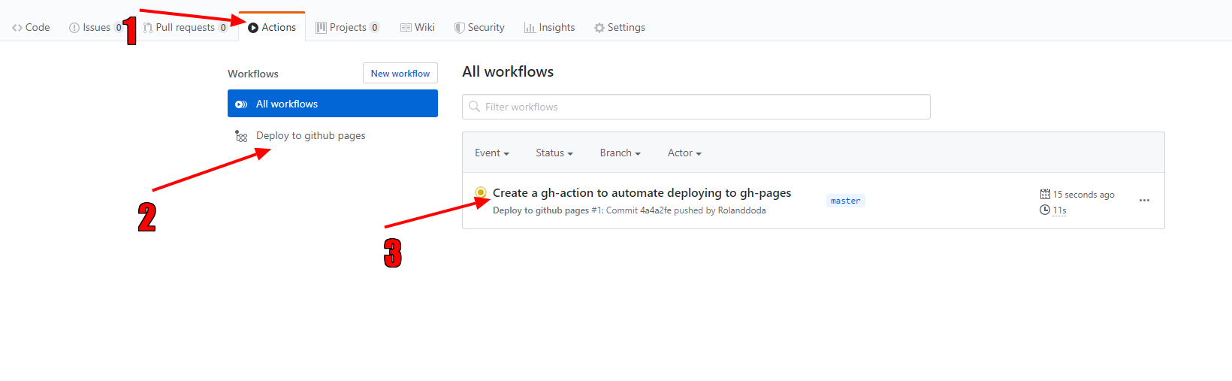Click the 15 seconds ago timestamp
The width and height of the screenshot is (1232, 381).
tap(1083, 195)
